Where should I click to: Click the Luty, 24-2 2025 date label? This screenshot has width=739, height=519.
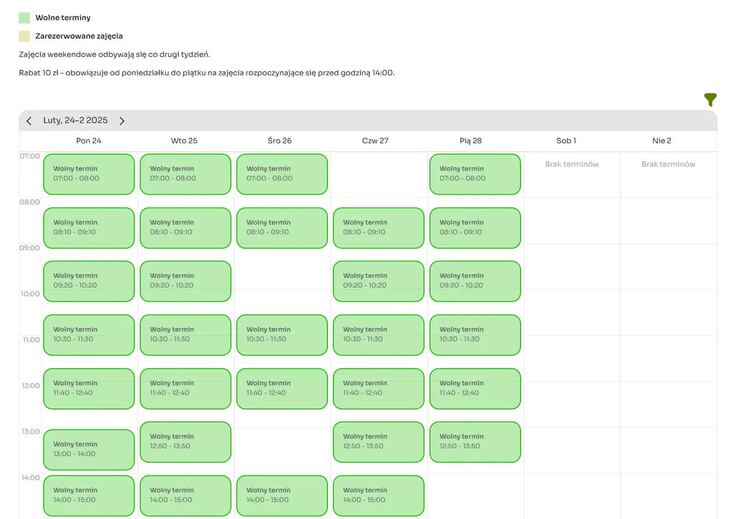[x=75, y=120]
